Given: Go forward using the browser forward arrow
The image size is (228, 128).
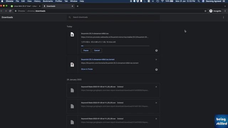Looking at the screenshot, I should (6, 11).
